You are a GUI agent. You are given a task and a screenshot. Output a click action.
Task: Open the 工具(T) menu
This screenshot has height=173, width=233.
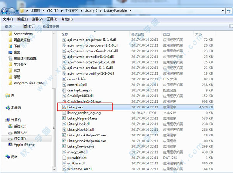(53, 19)
